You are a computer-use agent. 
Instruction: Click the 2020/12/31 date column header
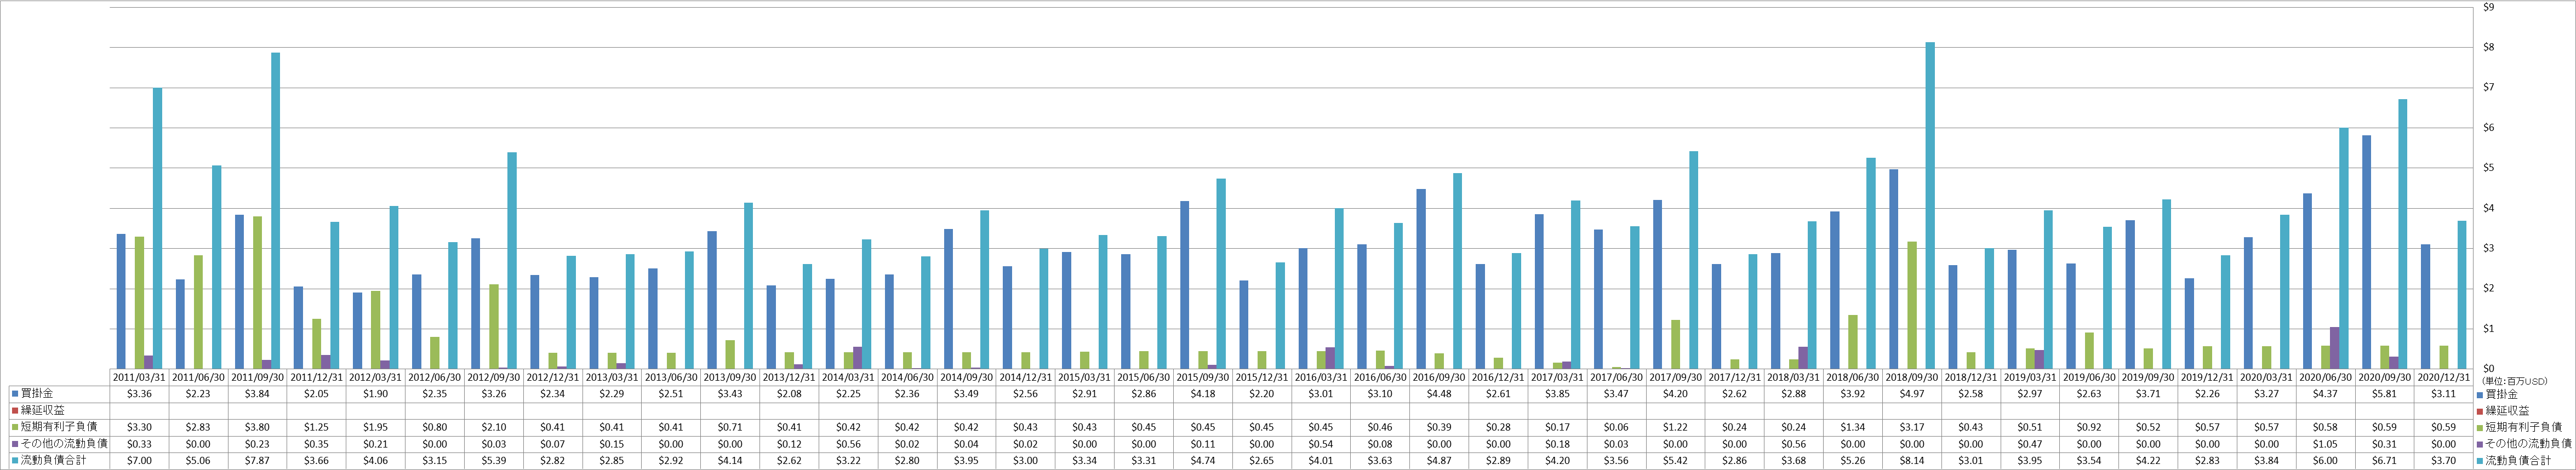pos(2443,378)
